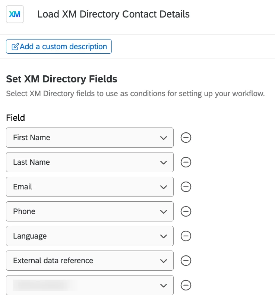The height and width of the screenshot is (299, 275).
Task: Click the pencil edit icon beside custom description
Action: (x=15, y=47)
